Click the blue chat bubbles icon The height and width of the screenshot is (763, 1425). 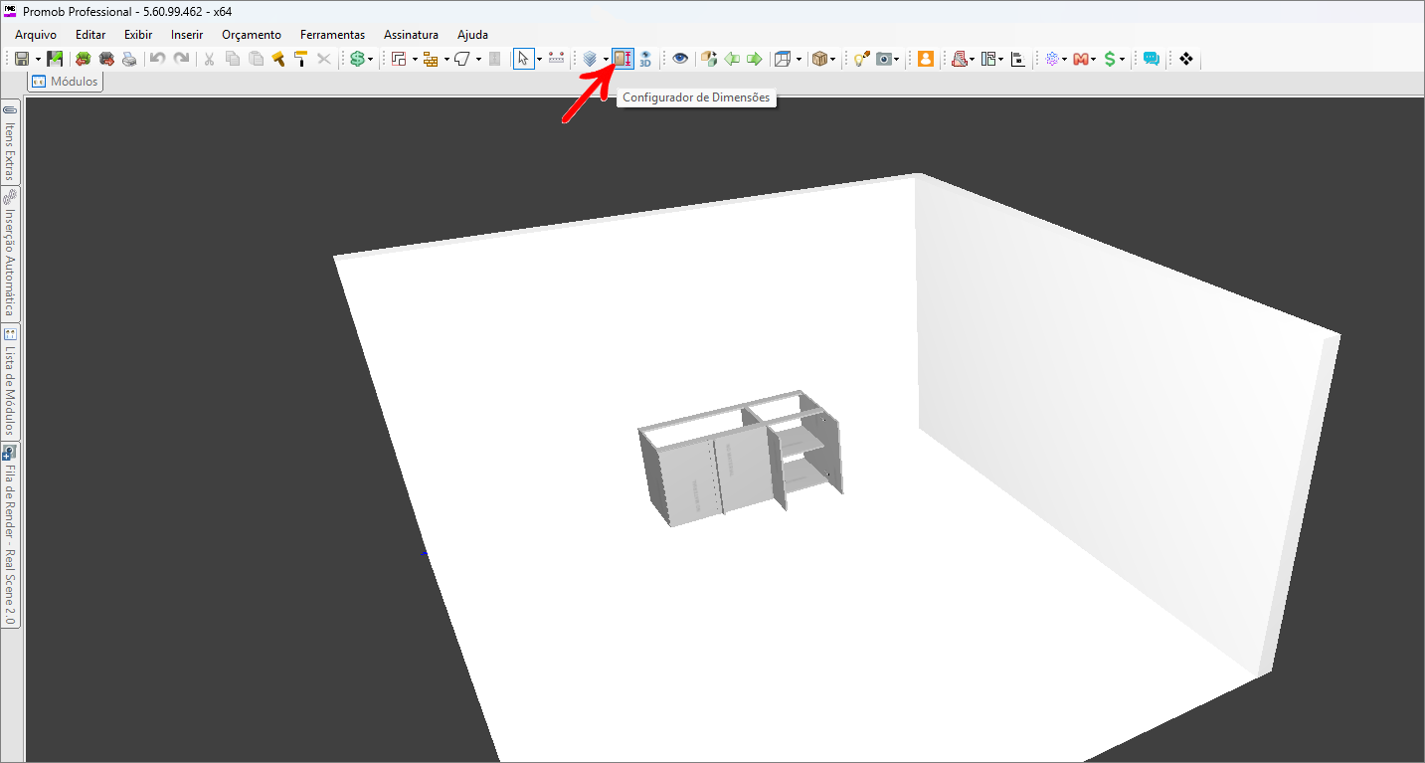tap(1152, 60)
